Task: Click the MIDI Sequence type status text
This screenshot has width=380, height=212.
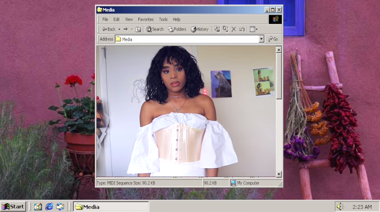Action: pyautogui.click(x=126, y=183)
